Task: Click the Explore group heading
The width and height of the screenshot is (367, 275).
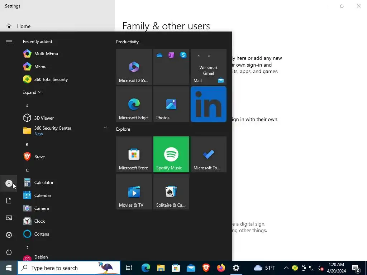Action: click(123, 129)
